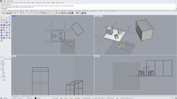Launch Grasshopper with the green icon
The width and height of the screenshot is (177, 99).
click(83, 13)
